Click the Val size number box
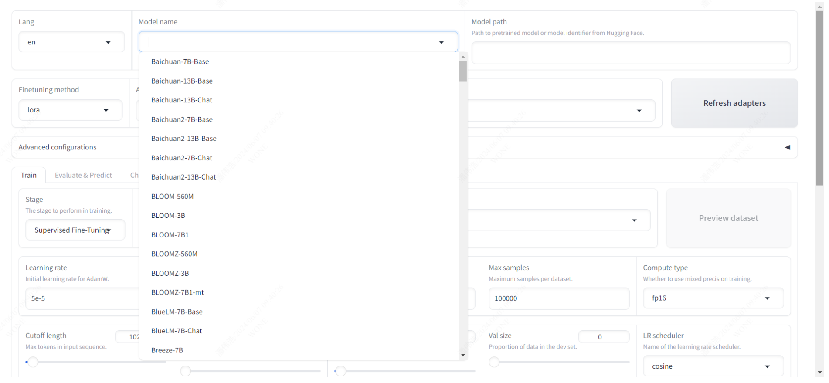 pos(604,337)
